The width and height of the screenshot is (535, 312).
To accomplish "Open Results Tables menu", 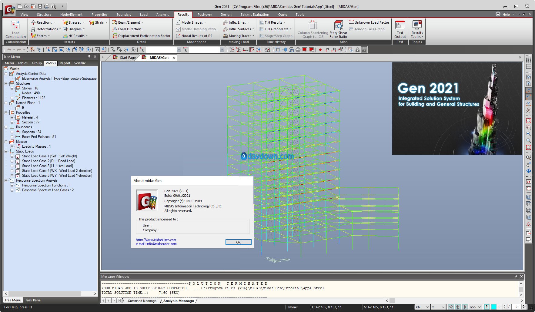I will [x=417, y=29].
